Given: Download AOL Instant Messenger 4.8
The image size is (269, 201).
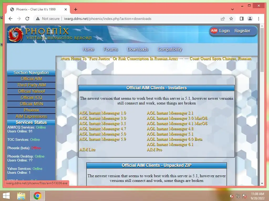Looking at the screenshot, I should [x=170, y=129].
